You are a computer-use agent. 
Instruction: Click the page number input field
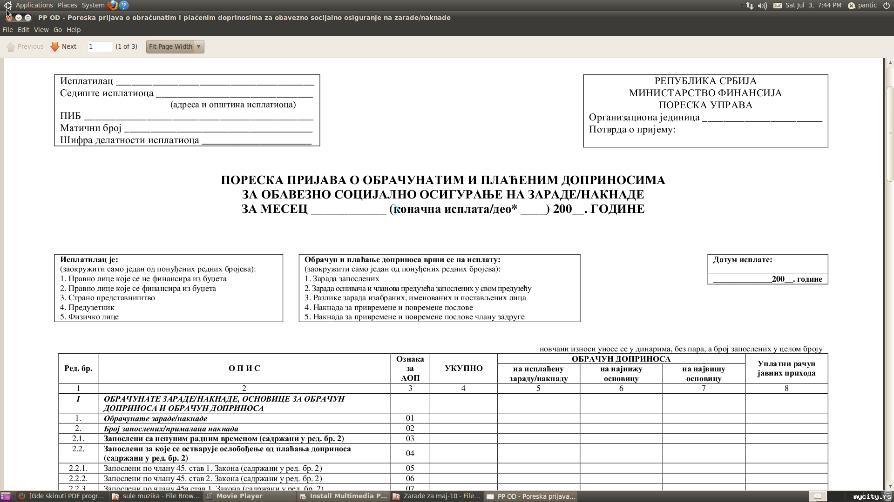100,46
